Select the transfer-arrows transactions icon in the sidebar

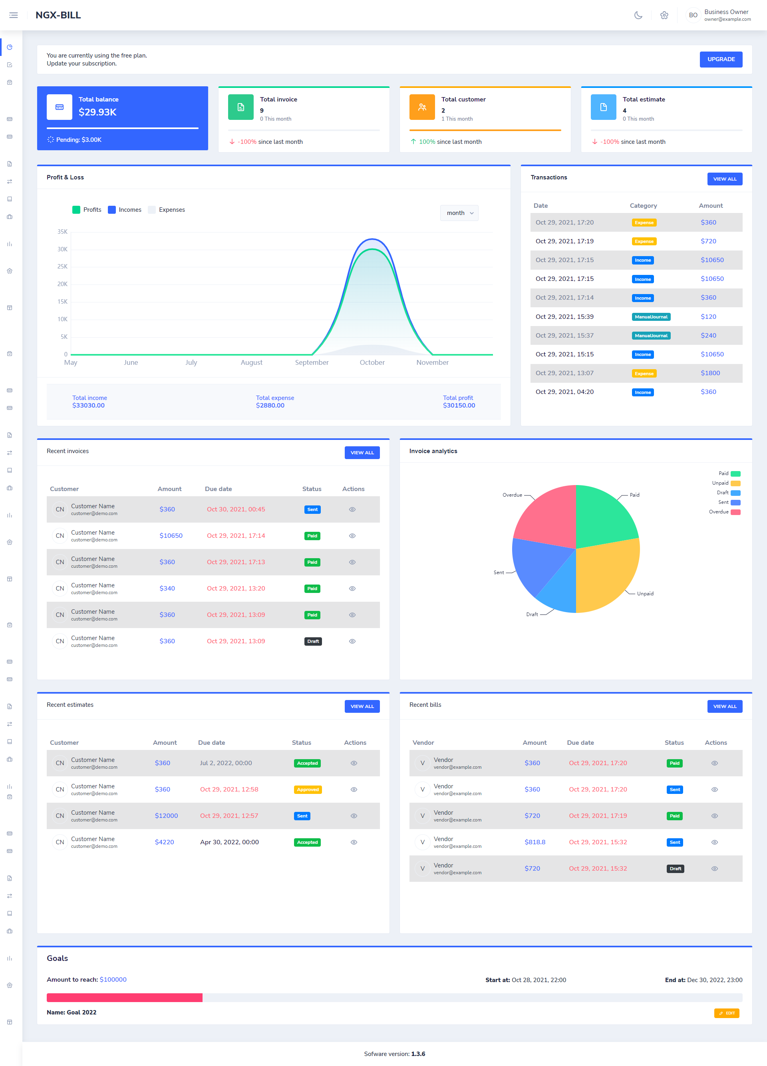tap(10, 182)
